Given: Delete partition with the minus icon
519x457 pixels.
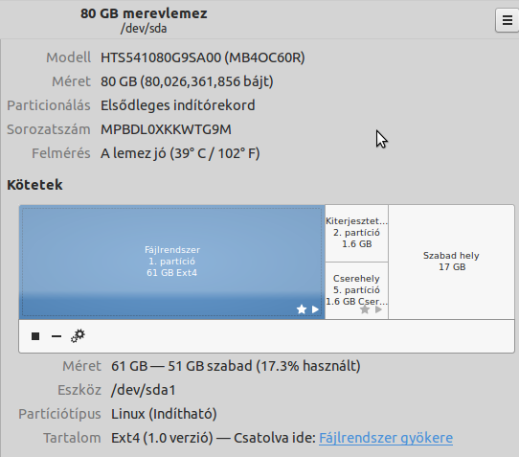Looking at the screenshot, I should coord(56,336).
